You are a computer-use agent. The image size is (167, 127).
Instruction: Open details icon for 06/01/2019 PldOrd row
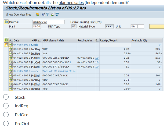(11, 84)
